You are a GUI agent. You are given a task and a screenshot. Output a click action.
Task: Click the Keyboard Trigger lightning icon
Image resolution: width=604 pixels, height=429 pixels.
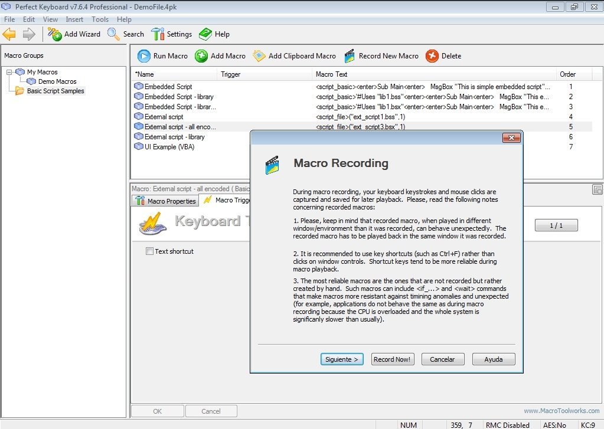(x=153, y=224)
